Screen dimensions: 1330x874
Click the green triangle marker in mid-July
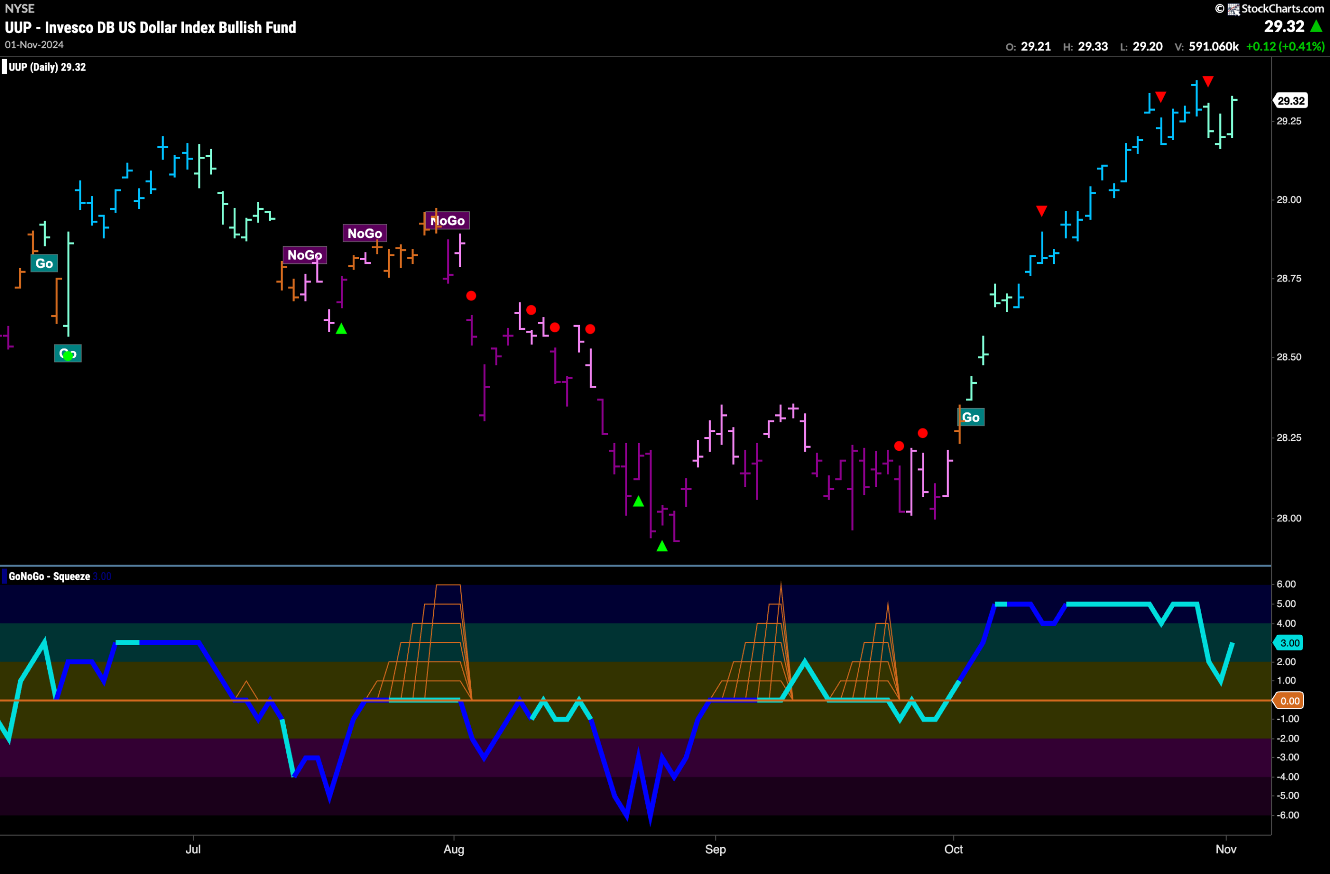click(x=341, y=329)
